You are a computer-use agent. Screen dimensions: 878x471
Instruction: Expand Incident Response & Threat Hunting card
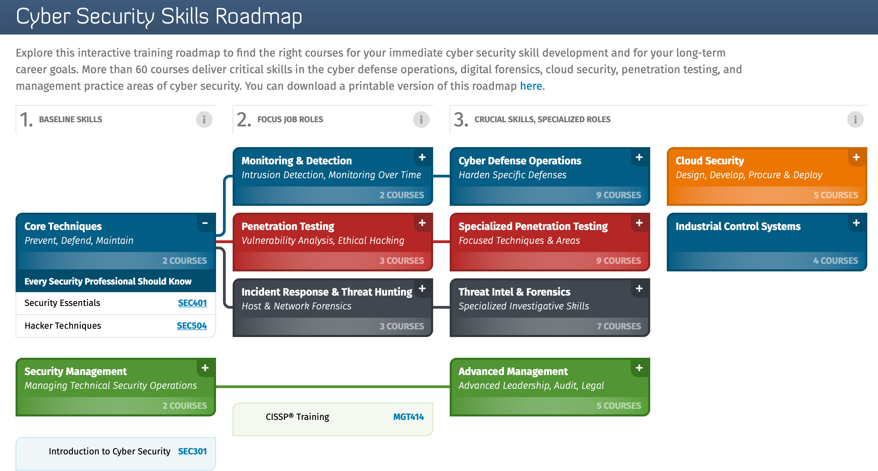(422, 289)
